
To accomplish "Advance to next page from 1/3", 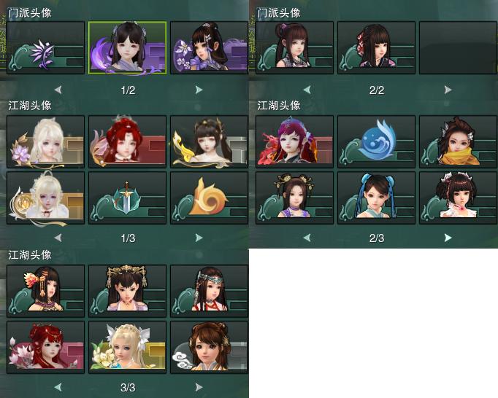I will (199, 238).
